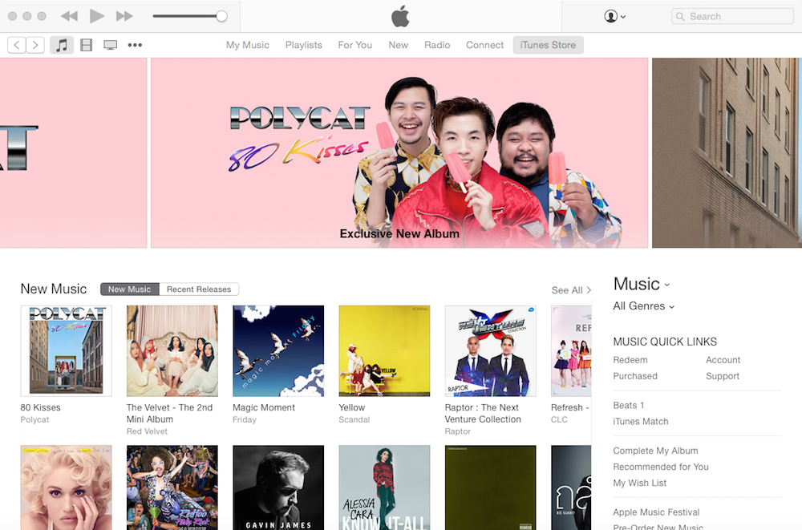Click the Raptor artist name
The height and width of the screenshot is (530, 802).
pyautogui.click(x=458, y=431)
